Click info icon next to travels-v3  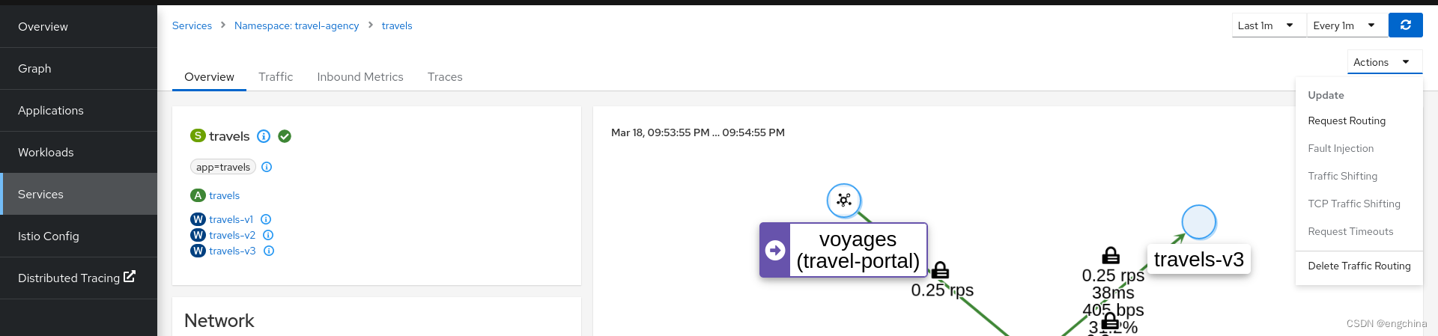coord(269,251)
